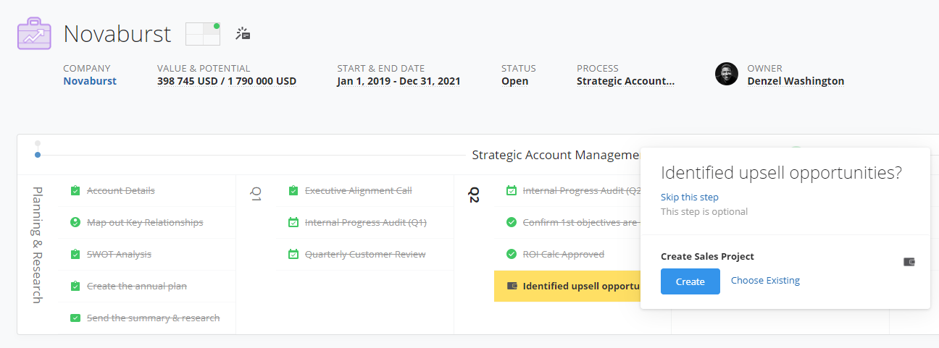
Task: Click the Q2 Internal Progress Audit calendar icon
Action: pyautogui.click(x=512, y=191)
